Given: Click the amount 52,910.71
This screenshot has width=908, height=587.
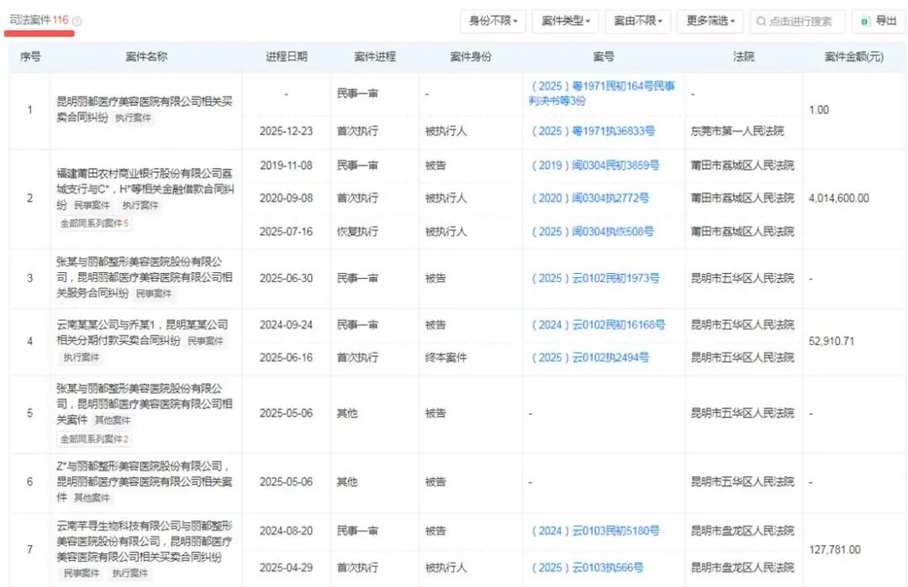Looking at the screenshot, I should point(831,341).
